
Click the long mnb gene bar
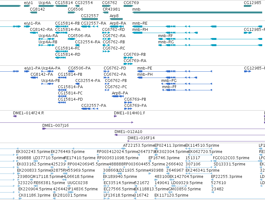click(x=197, y=12)
